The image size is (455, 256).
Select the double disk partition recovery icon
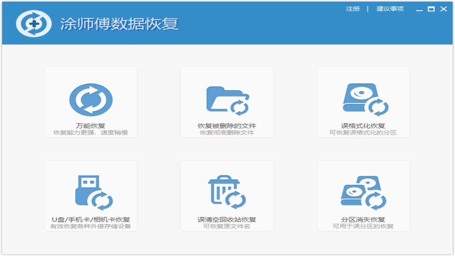pos(363,193)
